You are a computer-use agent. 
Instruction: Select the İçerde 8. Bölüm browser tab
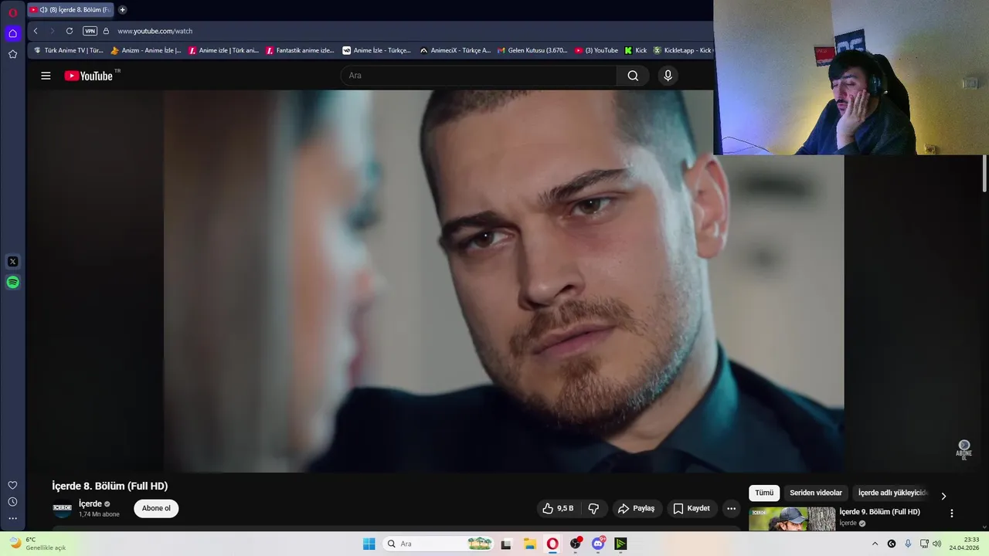pos(70,10)
